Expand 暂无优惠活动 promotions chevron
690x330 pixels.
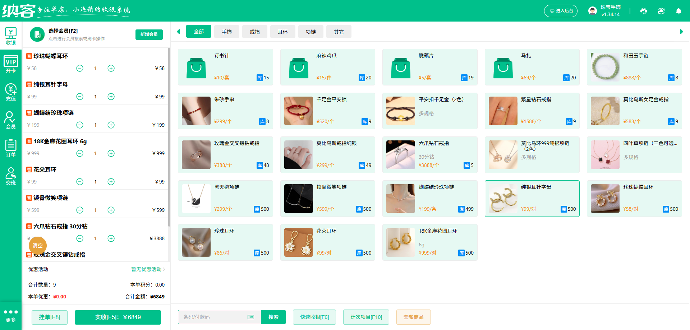[164, 269]
